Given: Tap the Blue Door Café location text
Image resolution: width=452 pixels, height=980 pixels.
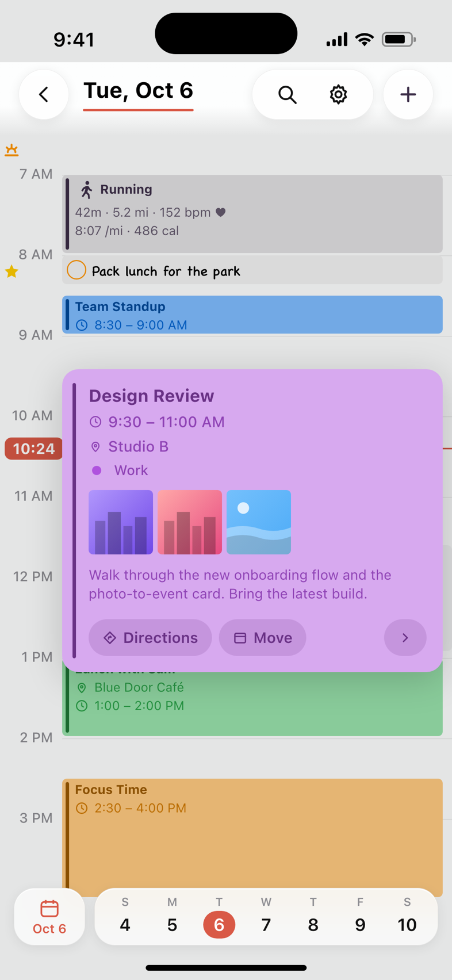Looking at the screenshot, I should 139,687.
